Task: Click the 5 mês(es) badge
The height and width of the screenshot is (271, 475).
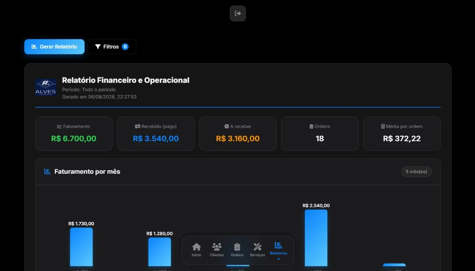Action: (416, 172)
